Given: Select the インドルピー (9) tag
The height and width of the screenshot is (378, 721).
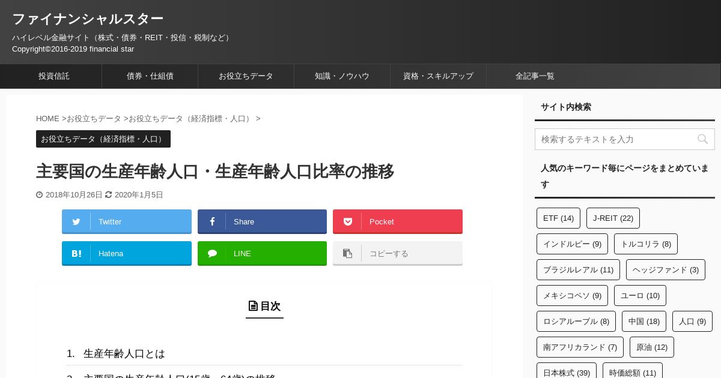Looking at the screenshot, I should (572, 244).
